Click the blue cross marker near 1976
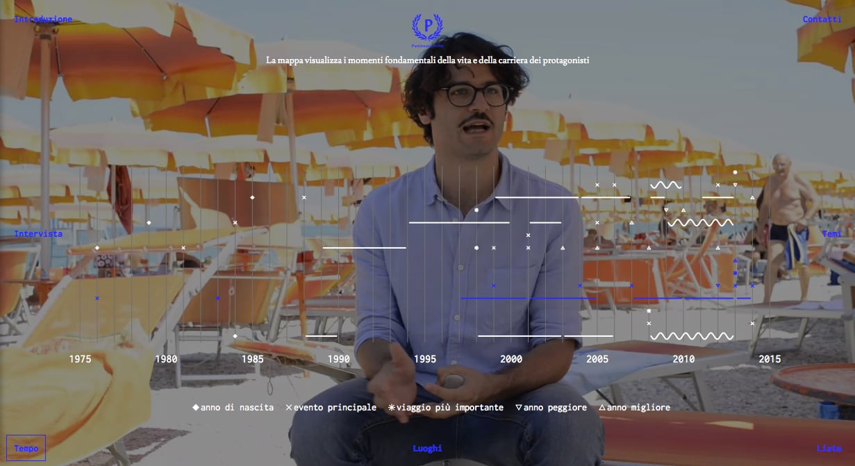This screenshot has width=855, height=466. coord(97,298)
